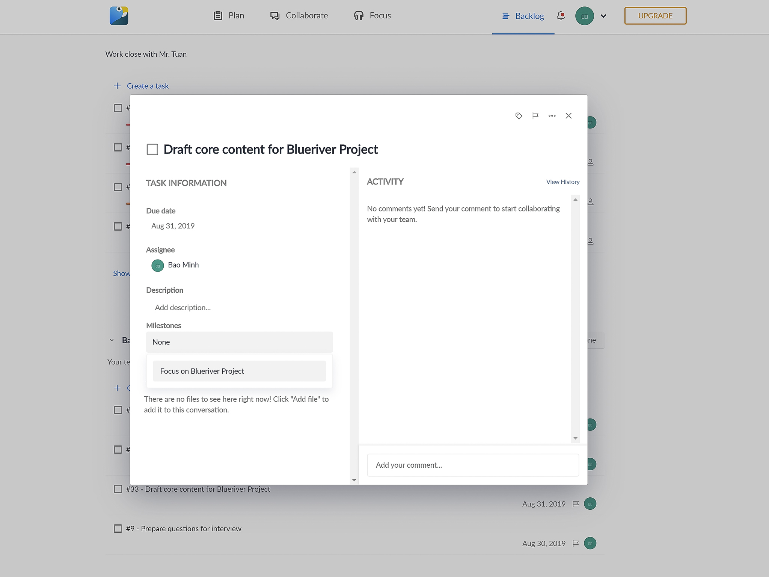Click the dialog task title text

pyautogui.click(x=271, y=149)
